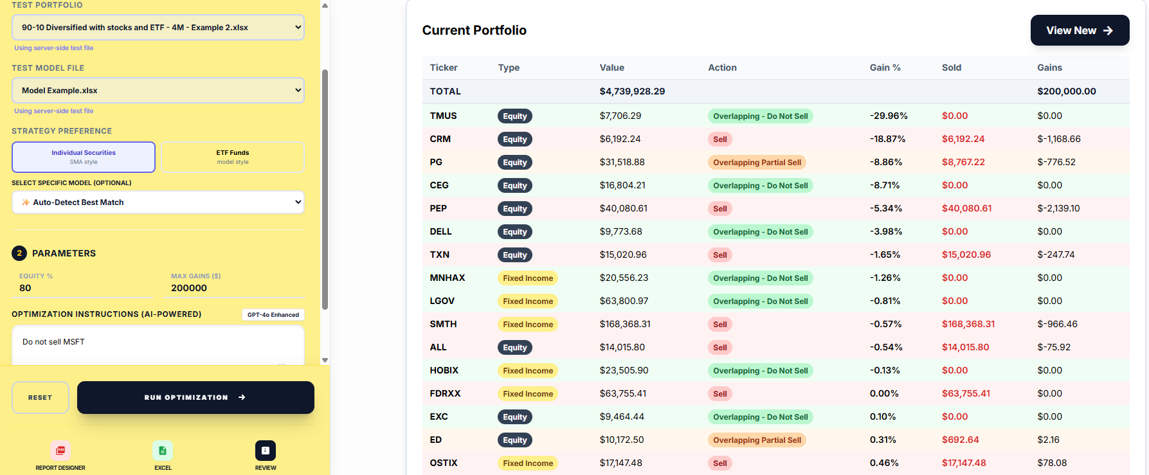Click the TMUS ticker
The image size is (1149, 475).
(443, 116)
